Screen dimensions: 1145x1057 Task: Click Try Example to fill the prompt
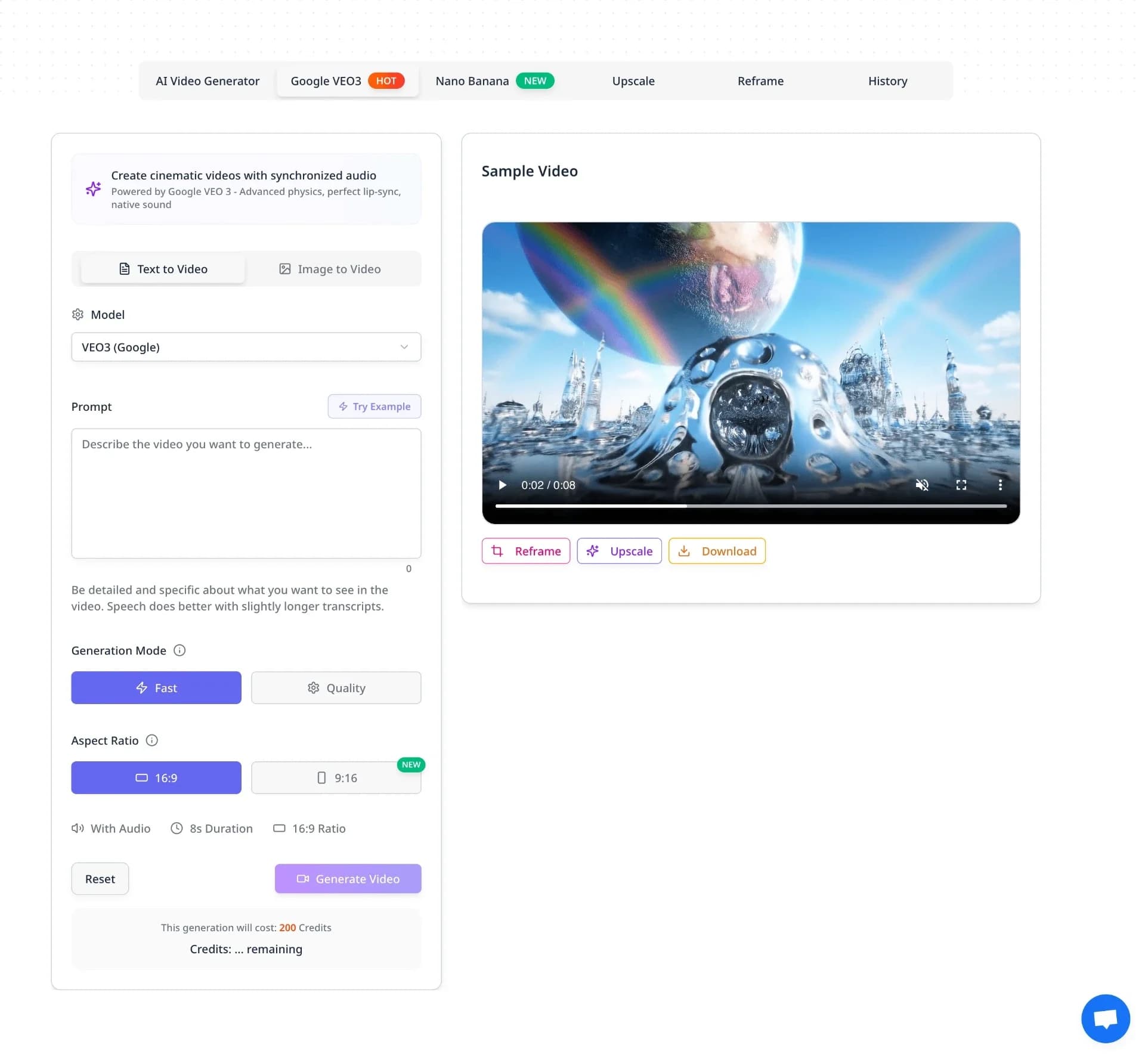[x=375, y=406]
